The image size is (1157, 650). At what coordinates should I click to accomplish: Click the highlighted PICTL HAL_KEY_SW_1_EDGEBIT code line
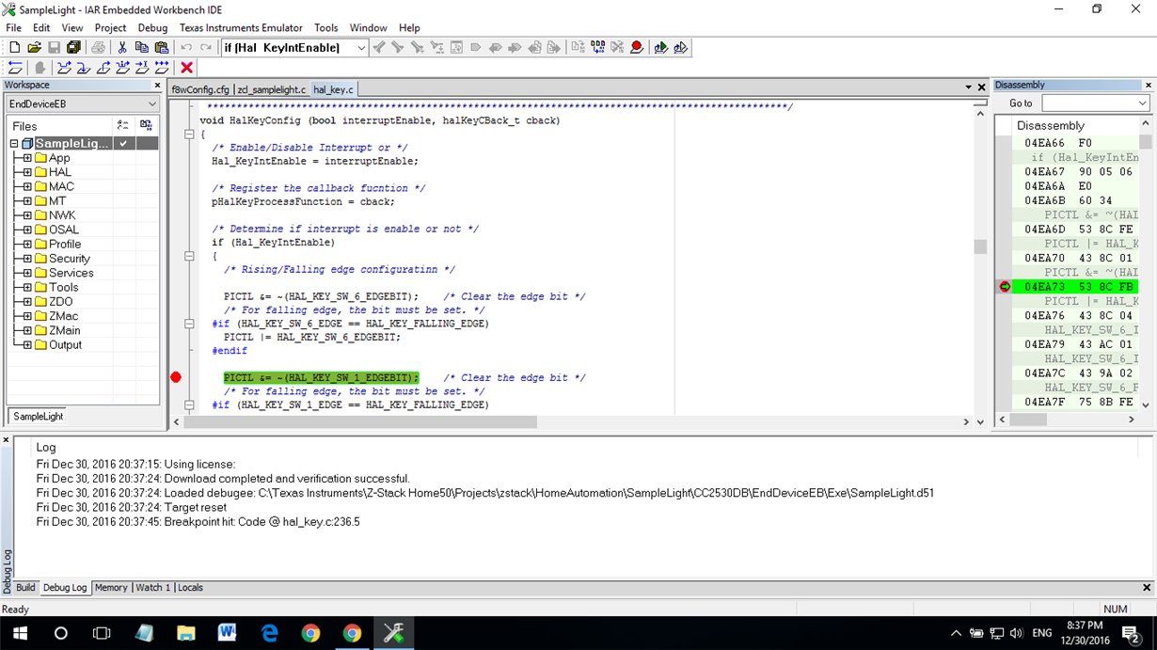click(321, 377)
